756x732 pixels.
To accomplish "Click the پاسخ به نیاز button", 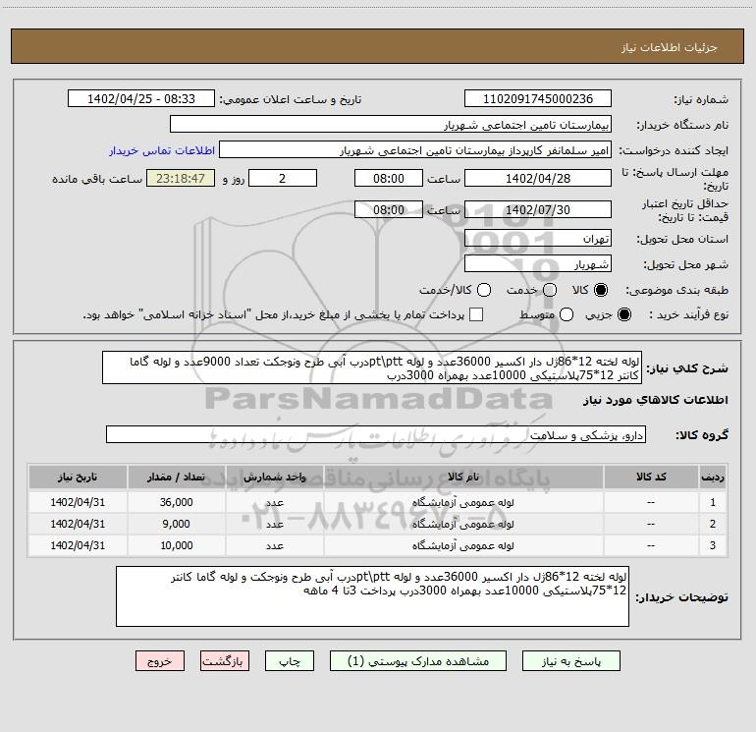I will 571,661.
